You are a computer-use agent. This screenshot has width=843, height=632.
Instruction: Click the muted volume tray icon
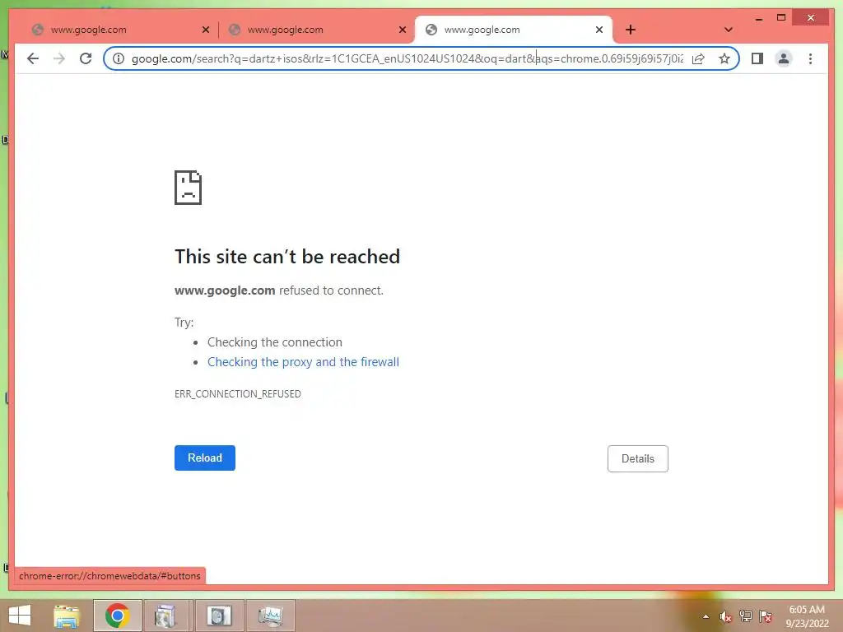pyautogui.click(x=725, y=616)
